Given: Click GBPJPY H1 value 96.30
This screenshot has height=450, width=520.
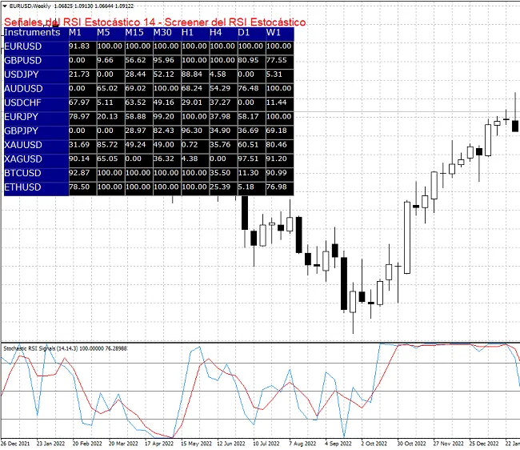Looking at the screenshot, I should 192,131.
